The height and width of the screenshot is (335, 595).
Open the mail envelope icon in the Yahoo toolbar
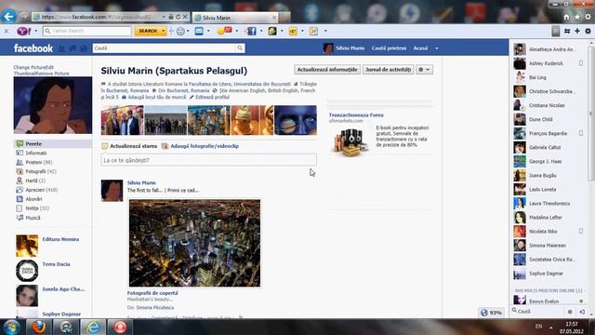coord(199,31)
